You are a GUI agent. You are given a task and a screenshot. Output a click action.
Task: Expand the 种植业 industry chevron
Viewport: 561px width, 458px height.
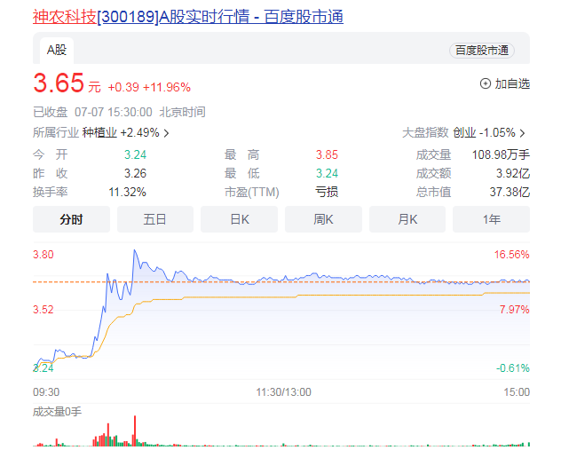click(166, 133)
